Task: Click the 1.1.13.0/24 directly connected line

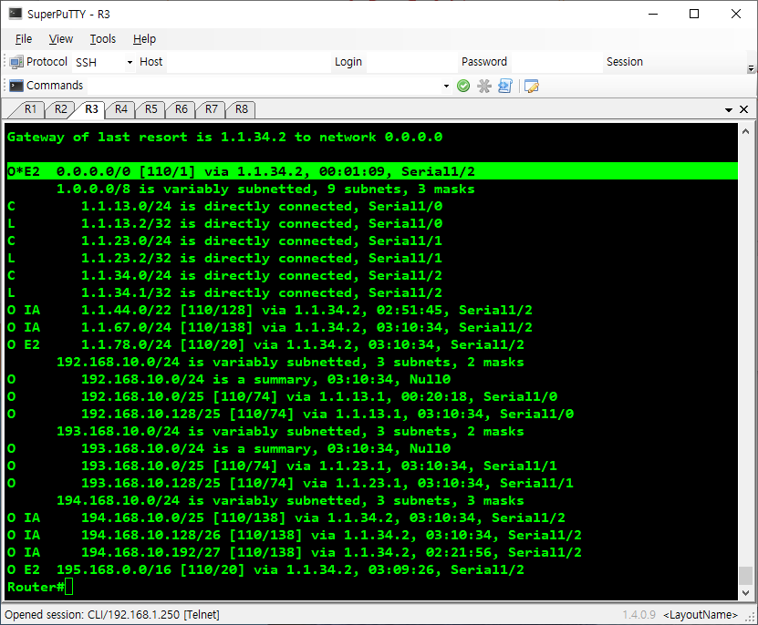Action: click(x=224, y=206)
